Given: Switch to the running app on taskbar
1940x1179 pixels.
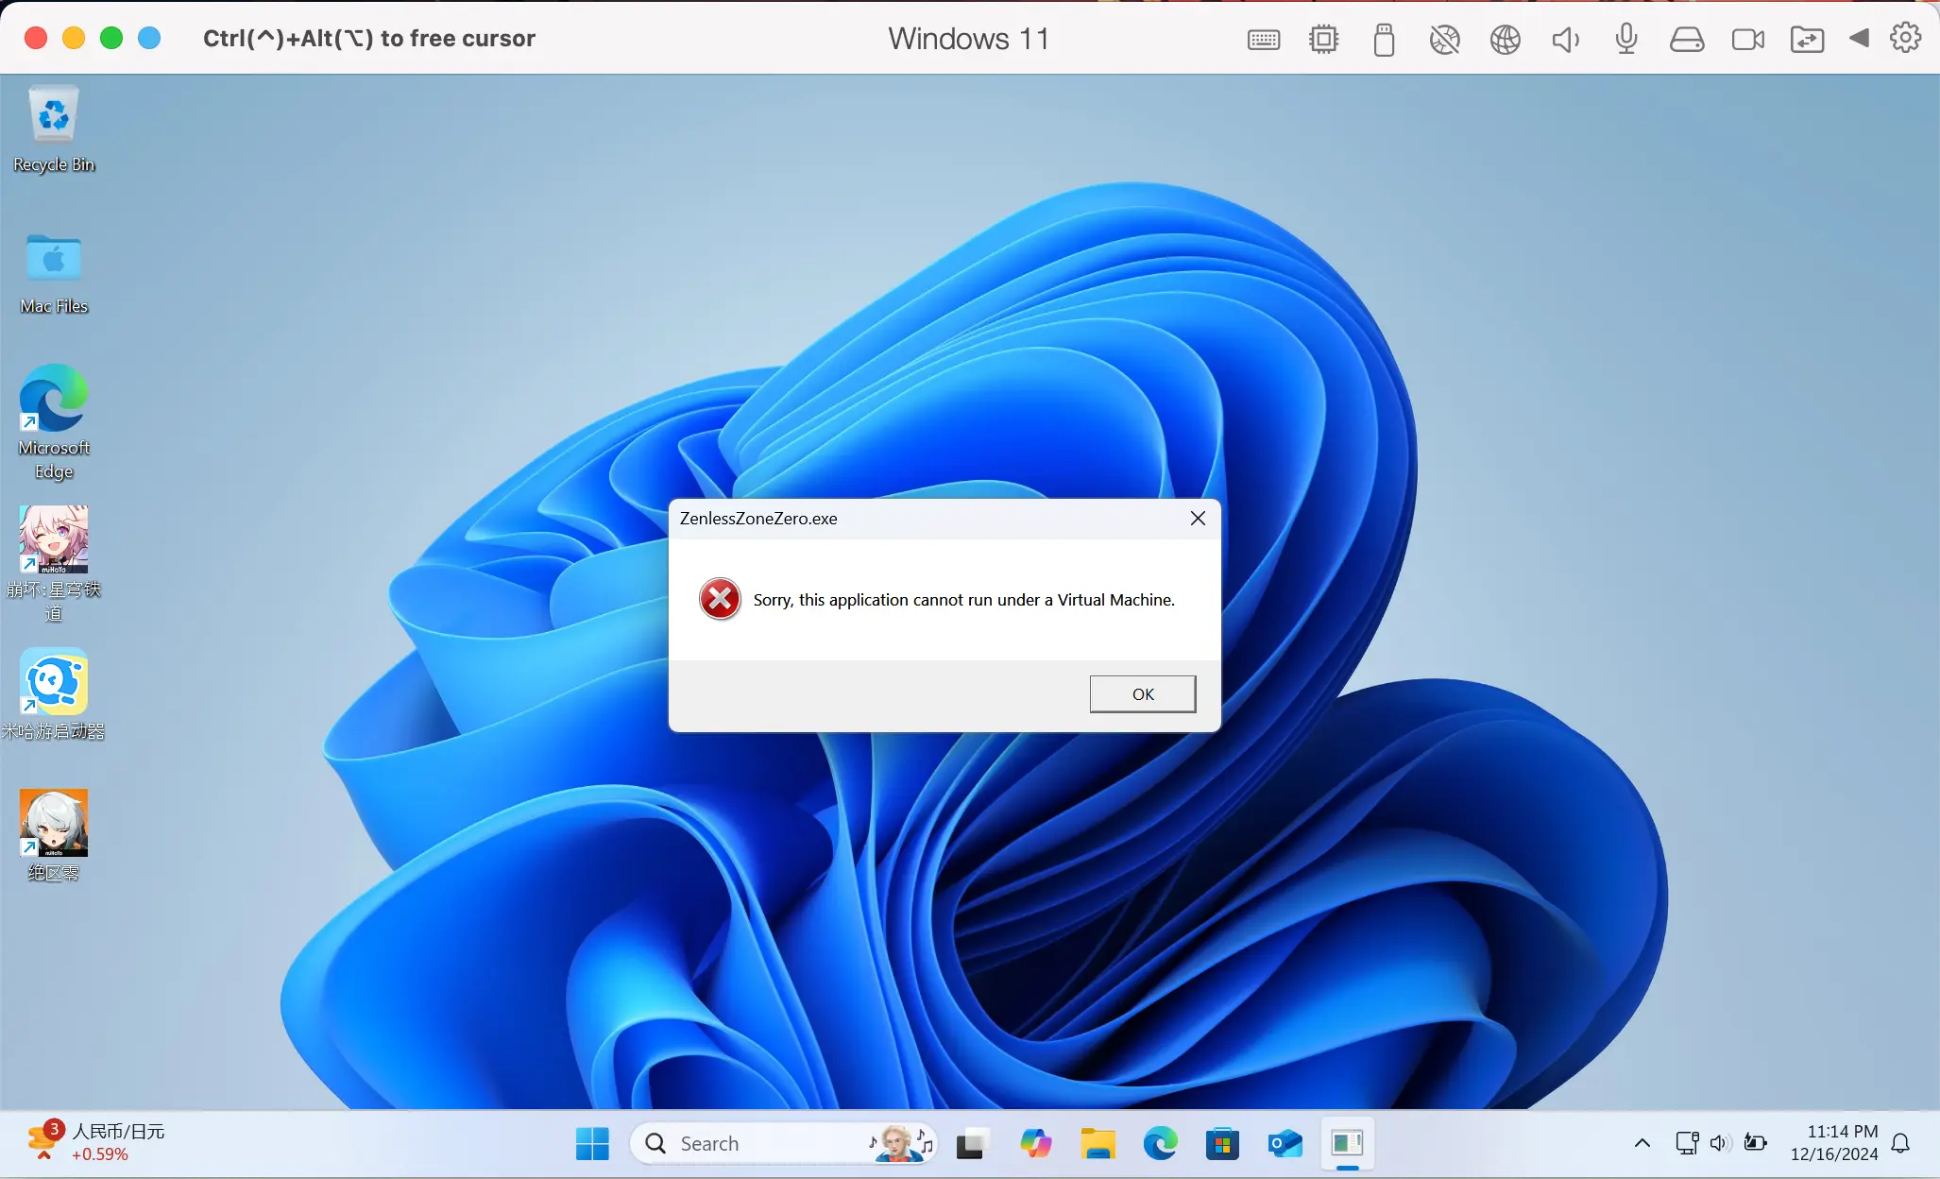Looking at the screenshot, I should tap(1347, 1144).
